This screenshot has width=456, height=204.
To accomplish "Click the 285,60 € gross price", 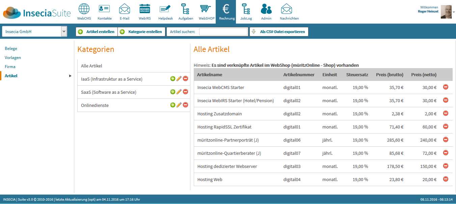I will 395,140.
